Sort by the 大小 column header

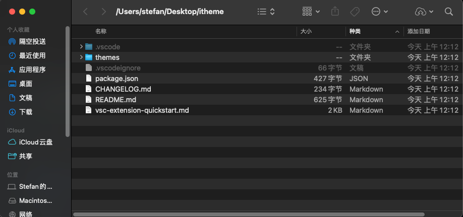pos(306,31)
